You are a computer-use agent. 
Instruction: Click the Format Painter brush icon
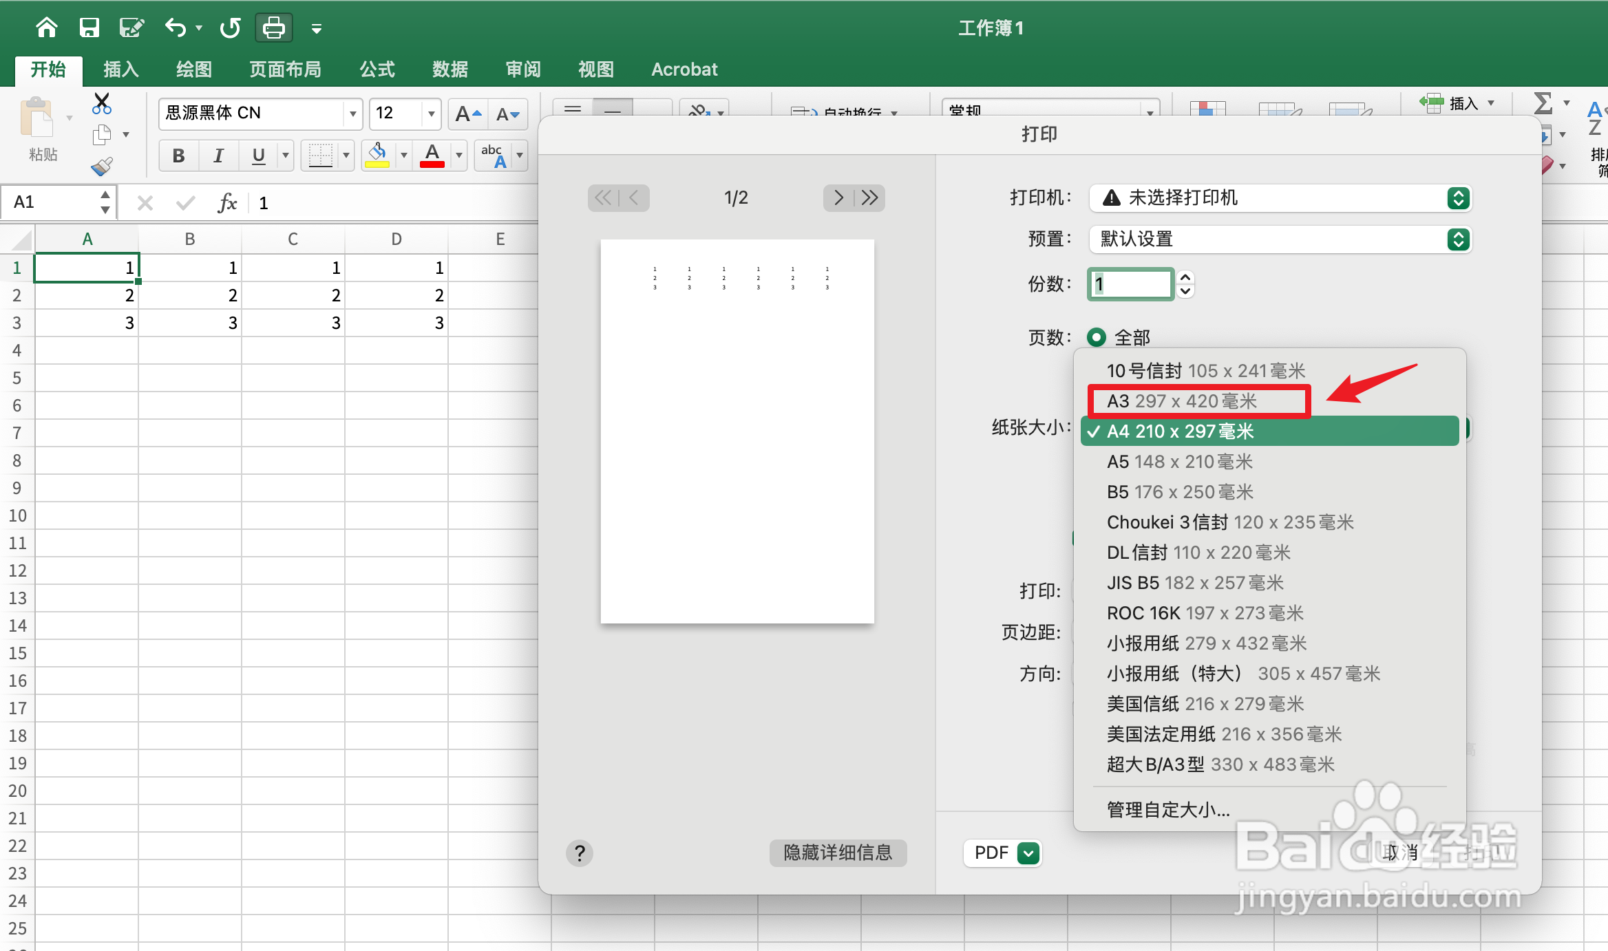click(101, 166)
